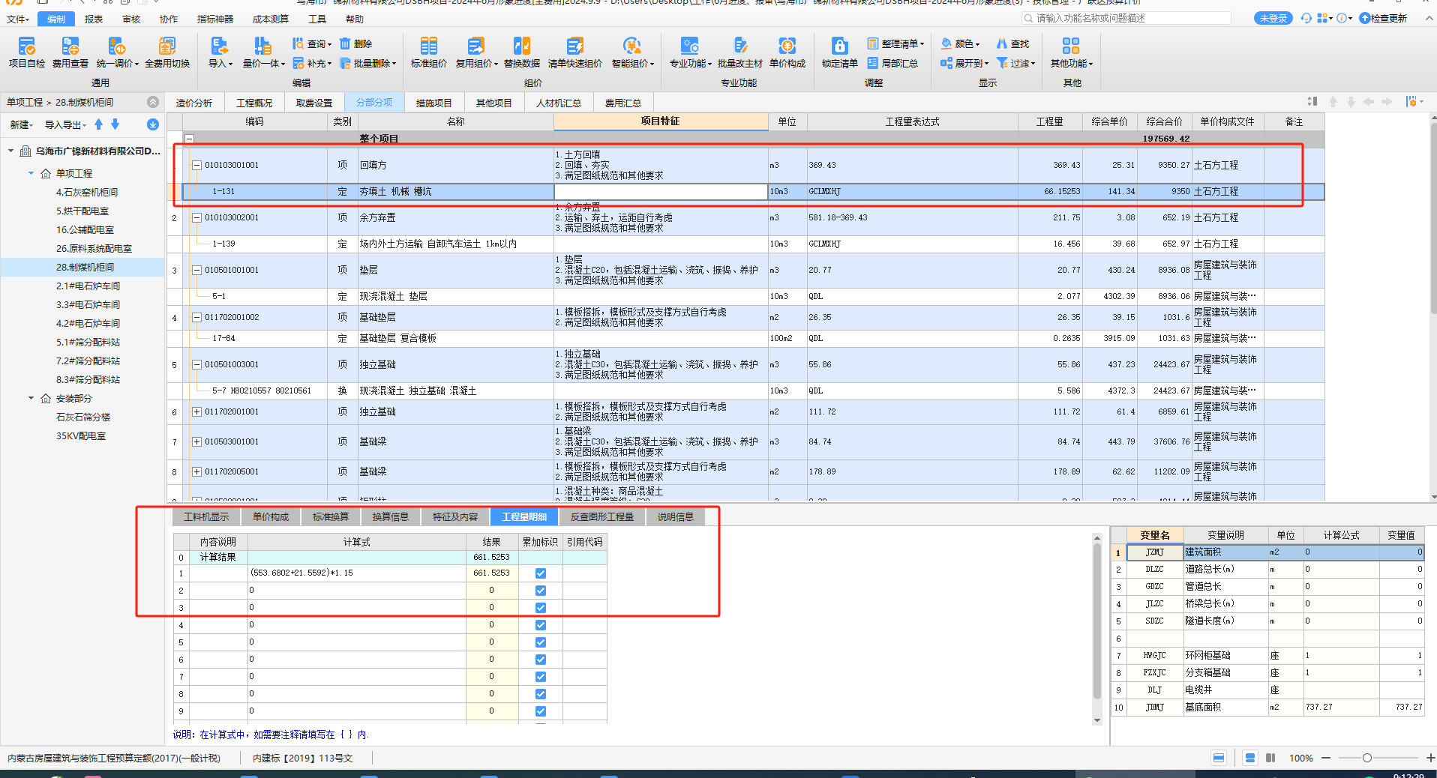Expand item 011702005001 基础梁
This screenshot has height=778, width=1437.
point(196,471)
